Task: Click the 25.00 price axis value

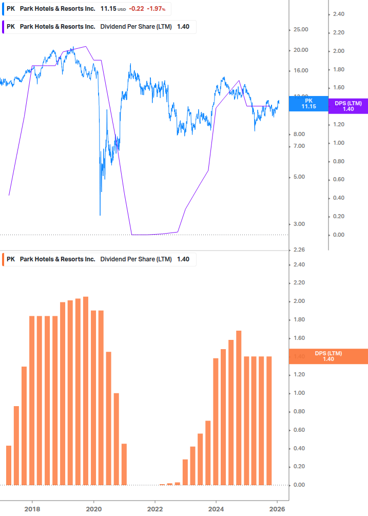Action: point(301,30)
